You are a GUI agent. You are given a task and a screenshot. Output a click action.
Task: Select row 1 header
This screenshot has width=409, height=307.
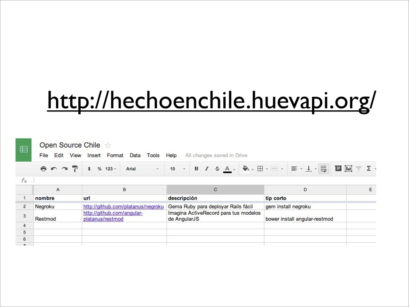pyautogui.click(x=24, y=198)
